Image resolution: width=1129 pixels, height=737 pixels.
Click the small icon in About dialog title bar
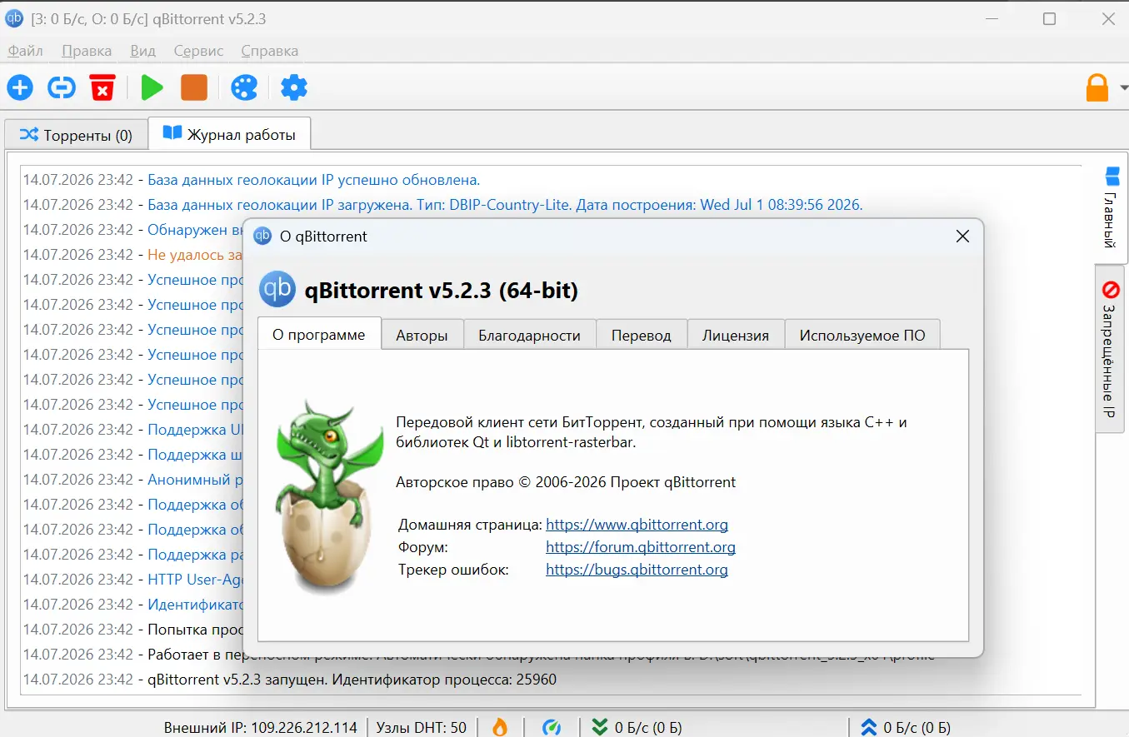(262, 237)
